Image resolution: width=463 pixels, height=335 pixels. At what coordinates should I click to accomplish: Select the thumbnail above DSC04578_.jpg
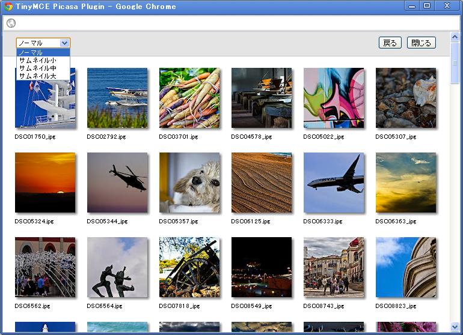(262, 98)
